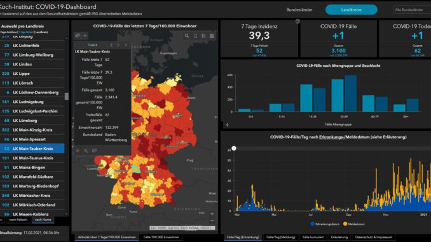Select LK Lüneburg in the list
Screen dimensions: 431x242
point(32,120)
